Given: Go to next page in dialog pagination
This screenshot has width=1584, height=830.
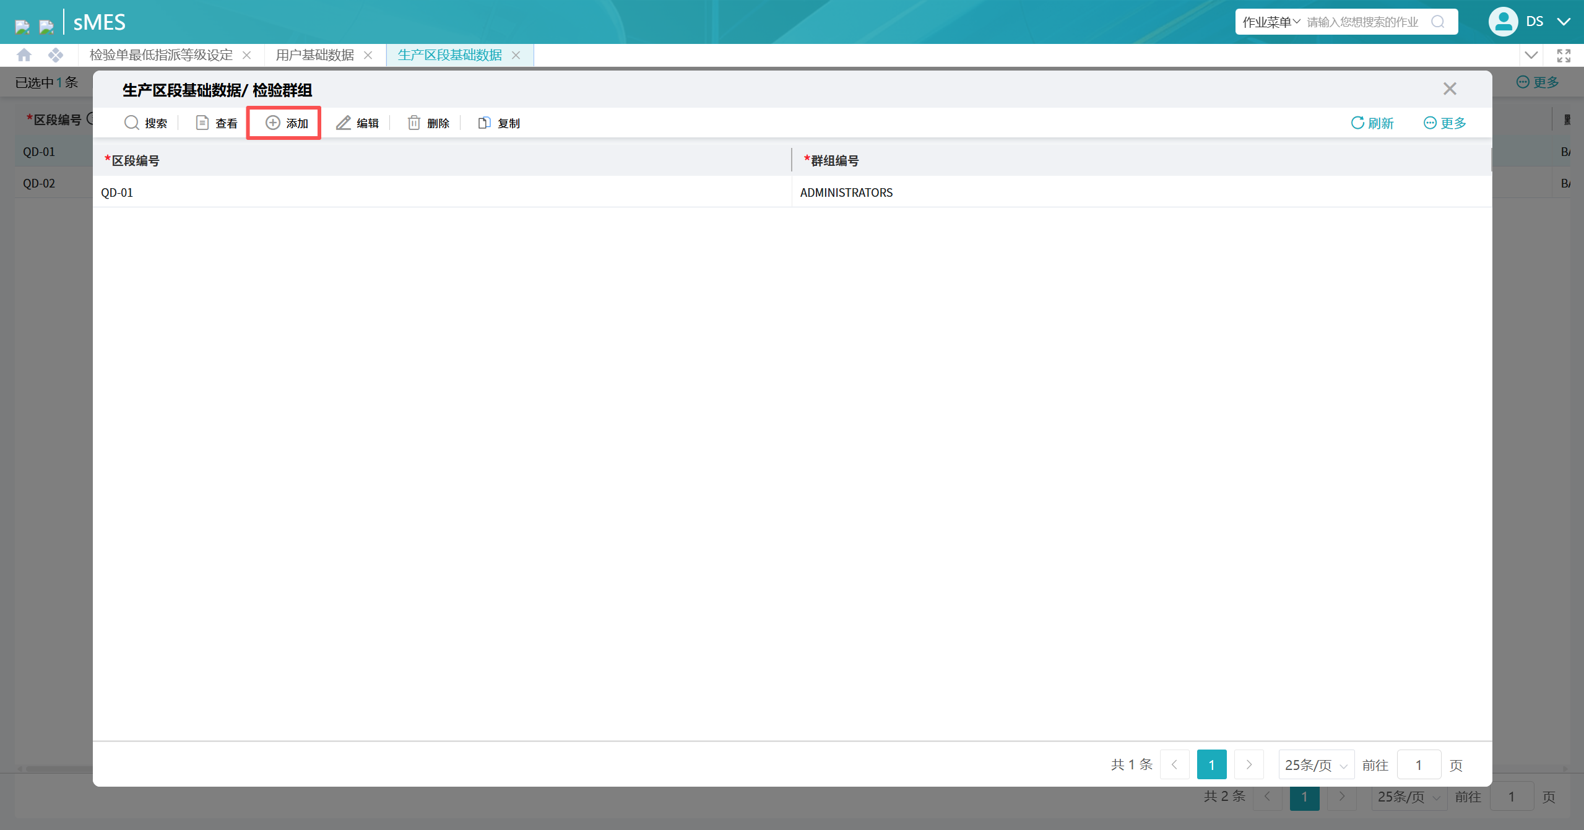Looking at the screenshot, I should tap(1249, 765).
